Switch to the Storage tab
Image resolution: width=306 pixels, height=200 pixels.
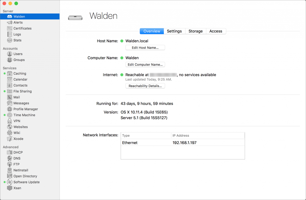tap(195, 31)
